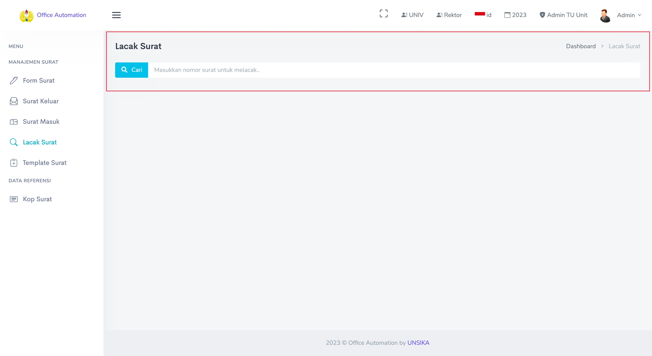Open Kop Surat menu item
652x356 pixels.
pyautogui.click(x=37, y=199)
